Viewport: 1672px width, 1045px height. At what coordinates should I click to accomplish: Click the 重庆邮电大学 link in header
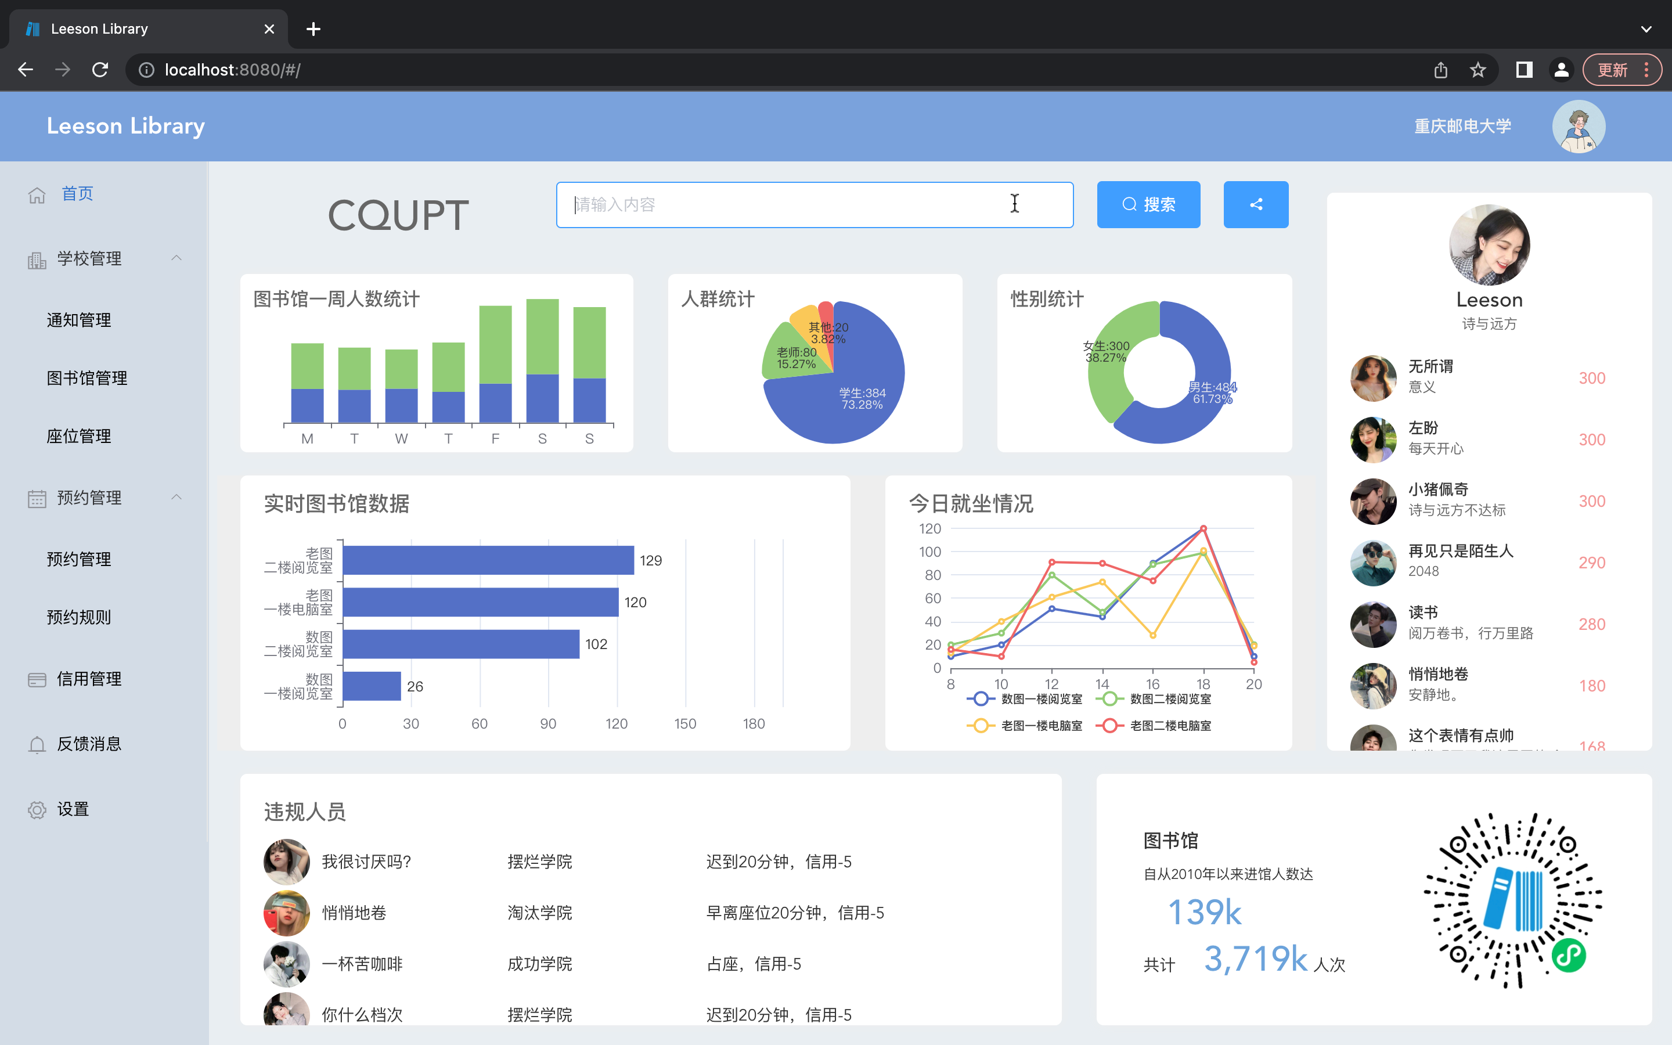click(x=1461, y=126)
